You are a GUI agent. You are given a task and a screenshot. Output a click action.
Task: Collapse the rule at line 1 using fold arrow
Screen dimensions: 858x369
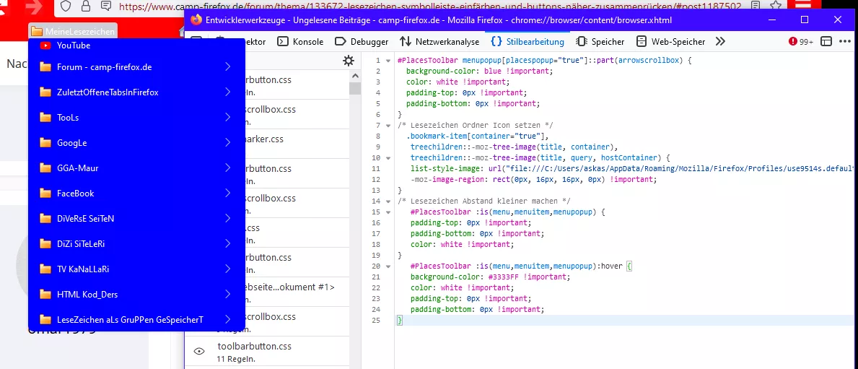(388, 61)
